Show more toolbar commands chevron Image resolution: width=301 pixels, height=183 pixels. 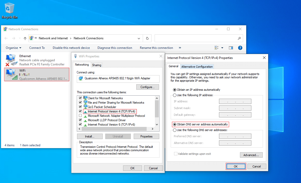(x=180, y=48)
